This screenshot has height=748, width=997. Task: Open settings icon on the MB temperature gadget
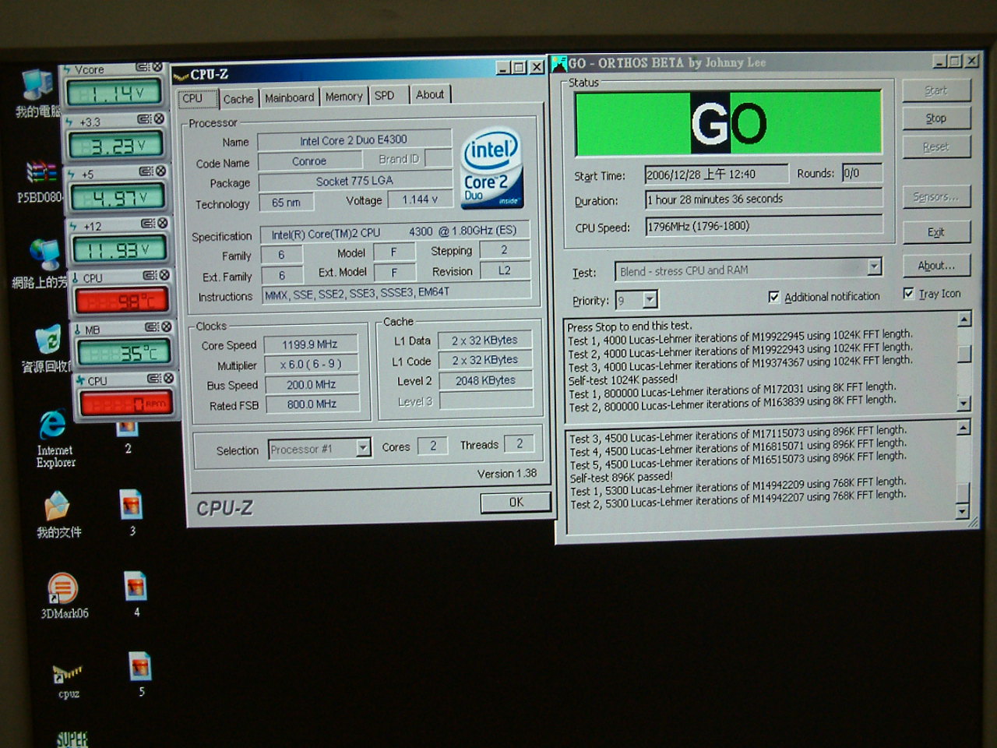click(152, 327)
